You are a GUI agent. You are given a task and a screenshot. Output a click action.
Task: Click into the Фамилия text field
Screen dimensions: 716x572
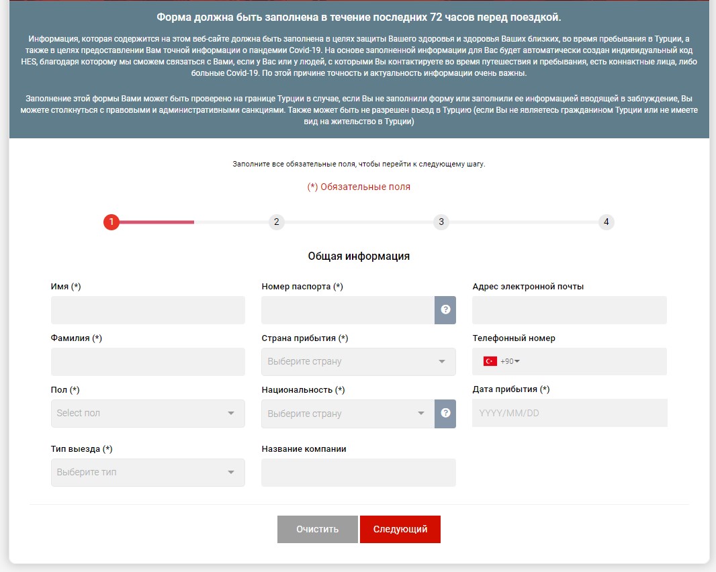148,362
